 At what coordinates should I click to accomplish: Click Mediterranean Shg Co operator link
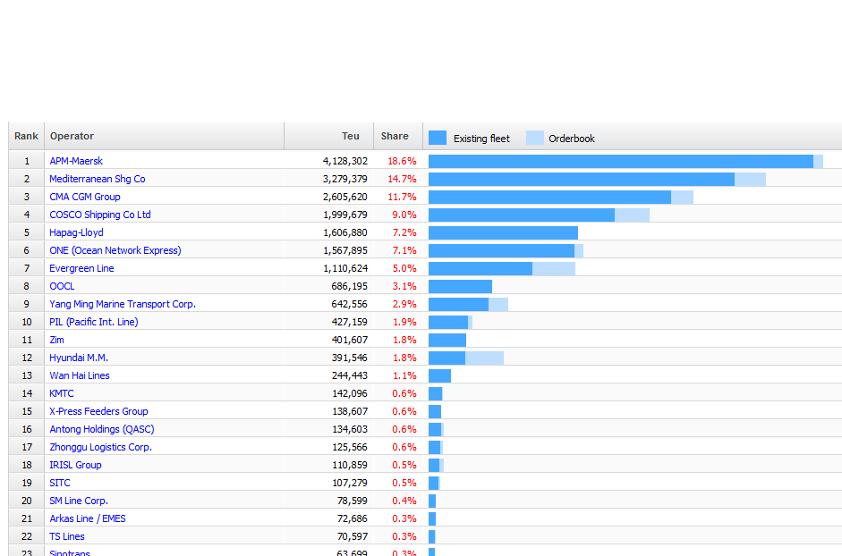coord(97,179)
